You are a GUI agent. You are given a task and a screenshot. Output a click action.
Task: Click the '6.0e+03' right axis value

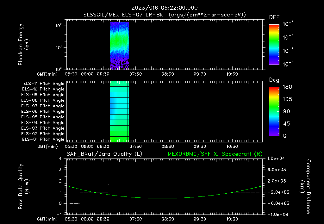coord(277,170)
